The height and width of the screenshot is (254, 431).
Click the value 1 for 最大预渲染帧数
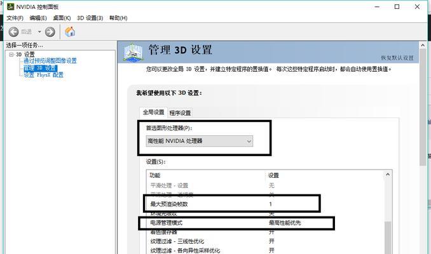coord(270,204)
